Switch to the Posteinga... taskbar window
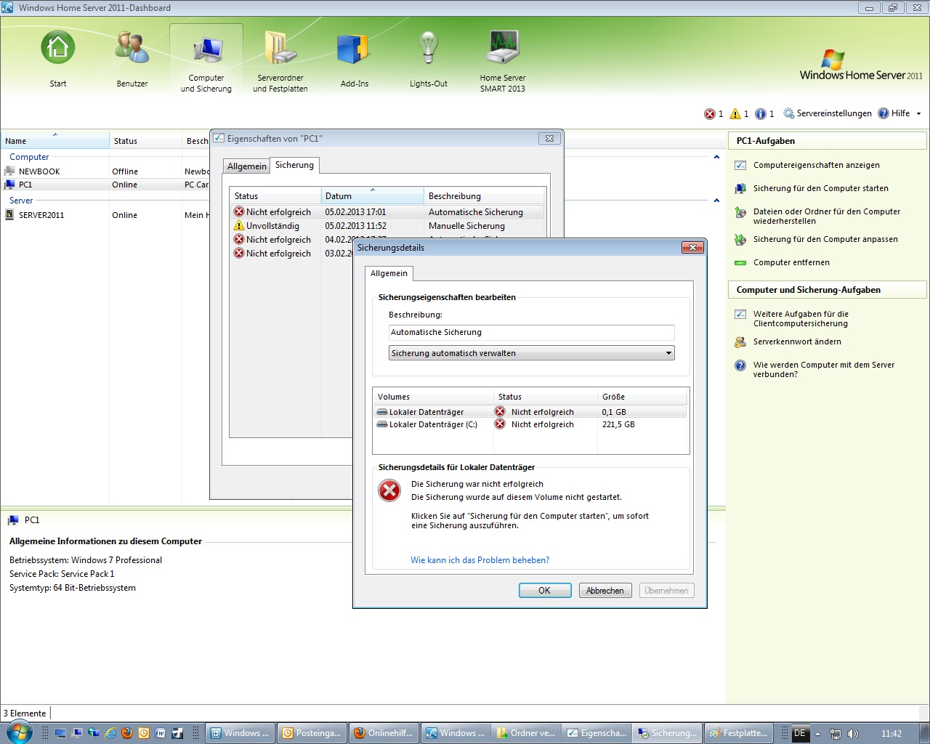The width and height of the screenshot is (930, 744). point(310,733)
